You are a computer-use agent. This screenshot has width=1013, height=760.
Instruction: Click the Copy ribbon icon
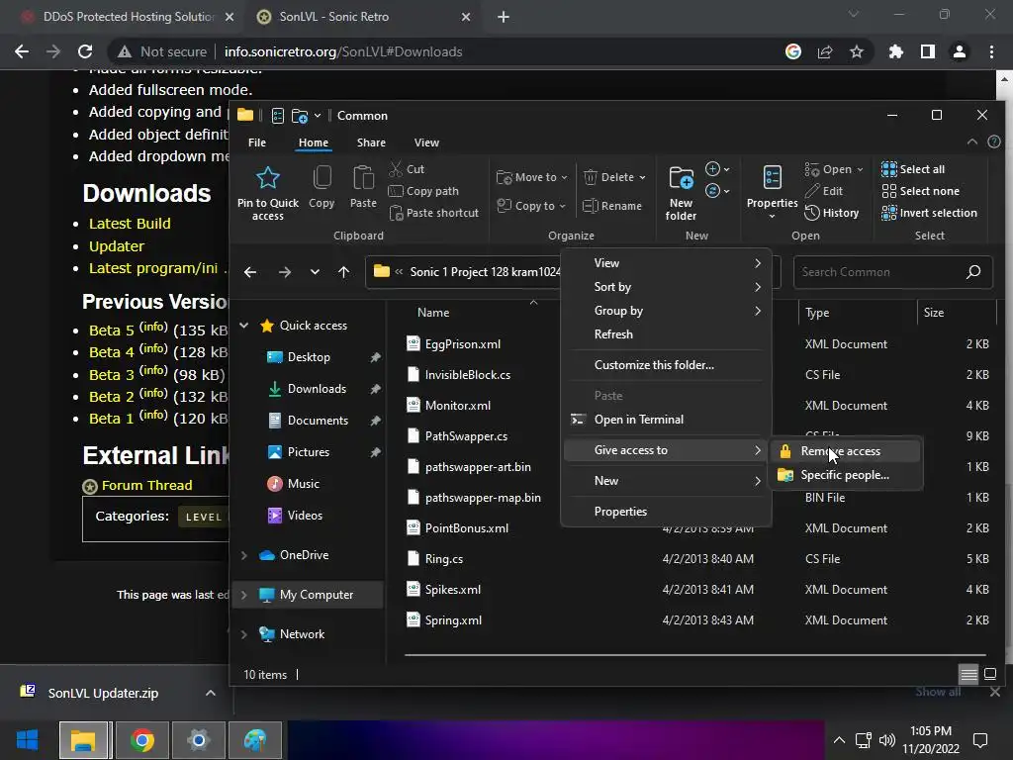click(x=322, y=178)
